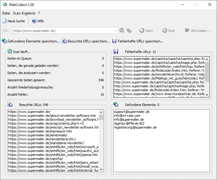217x180 pixels.
Task: Select visited URL newsletterarchiv/
Action: 42,139
